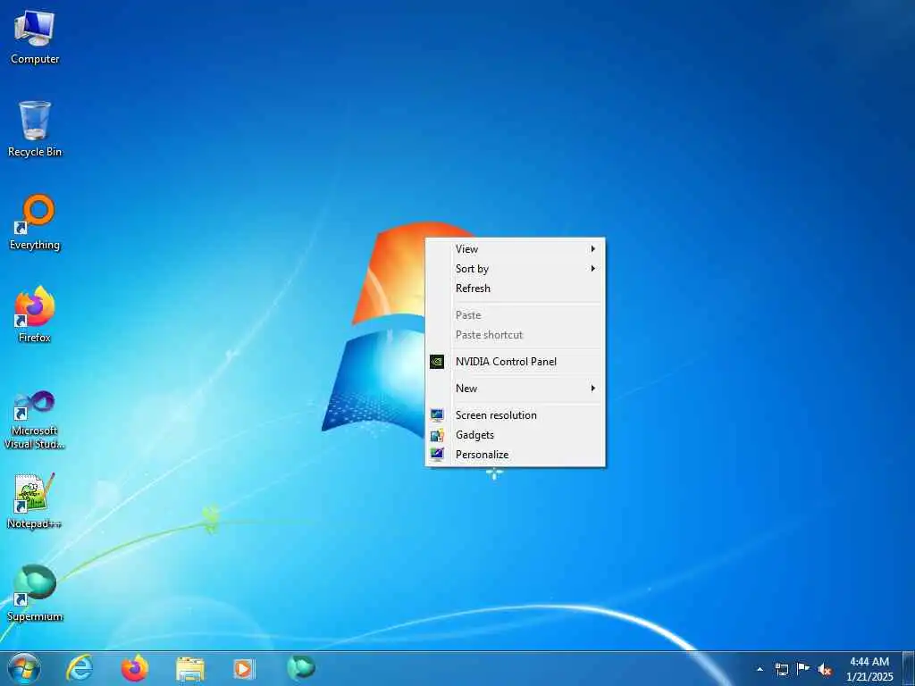
Task: Click the network status tray icon
Action: tap(781, 669)
